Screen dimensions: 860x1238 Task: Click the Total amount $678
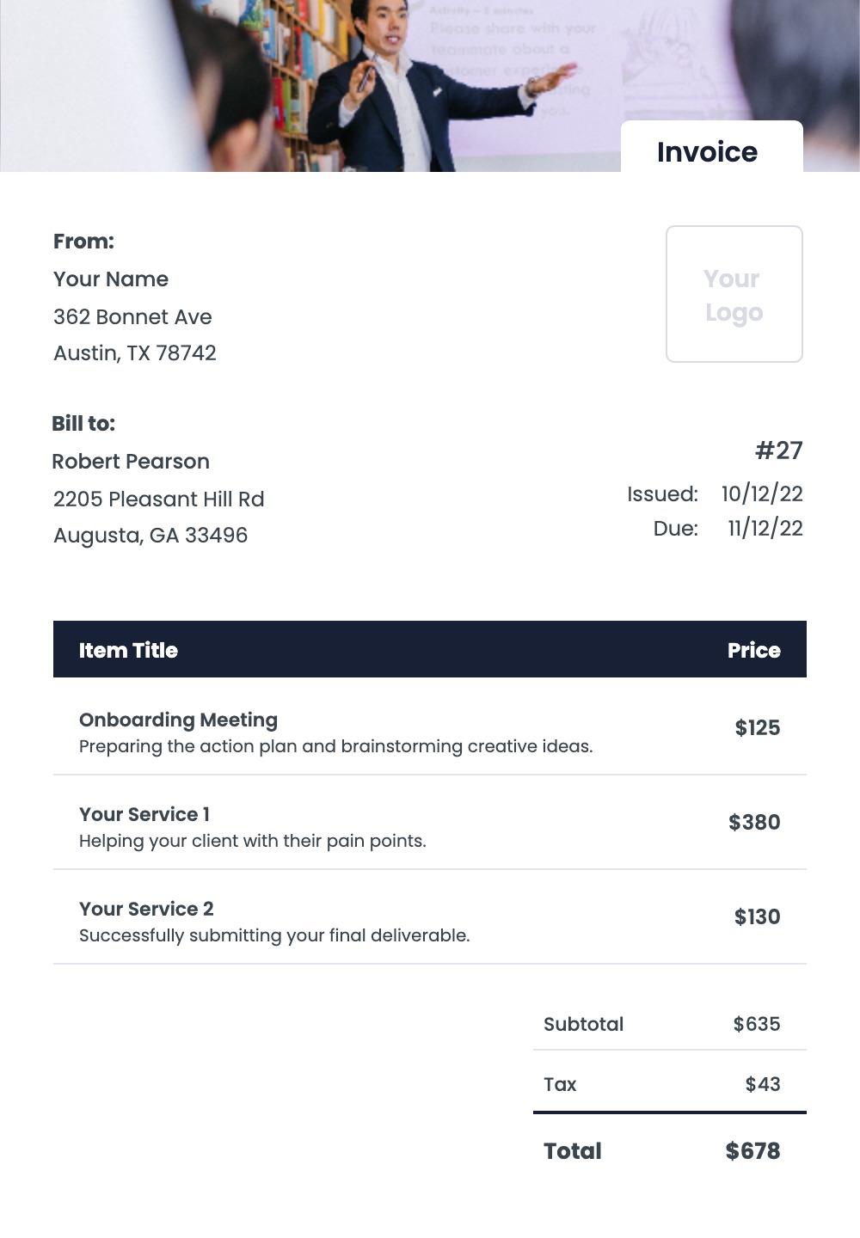752,1151
